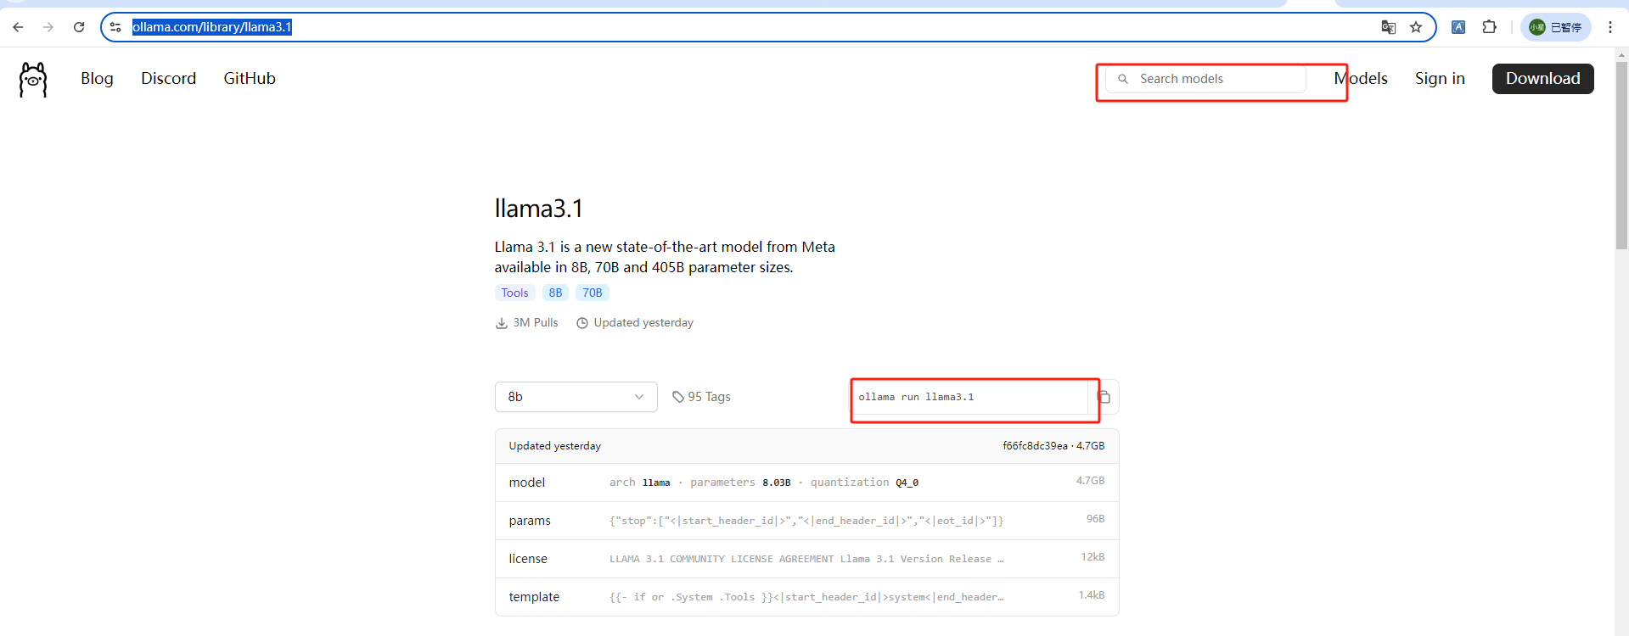
Task: Click the 8B tag badge
Action: [x=555, y=293]
